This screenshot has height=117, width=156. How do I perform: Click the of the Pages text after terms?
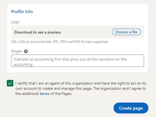click(x=61, y=94)
